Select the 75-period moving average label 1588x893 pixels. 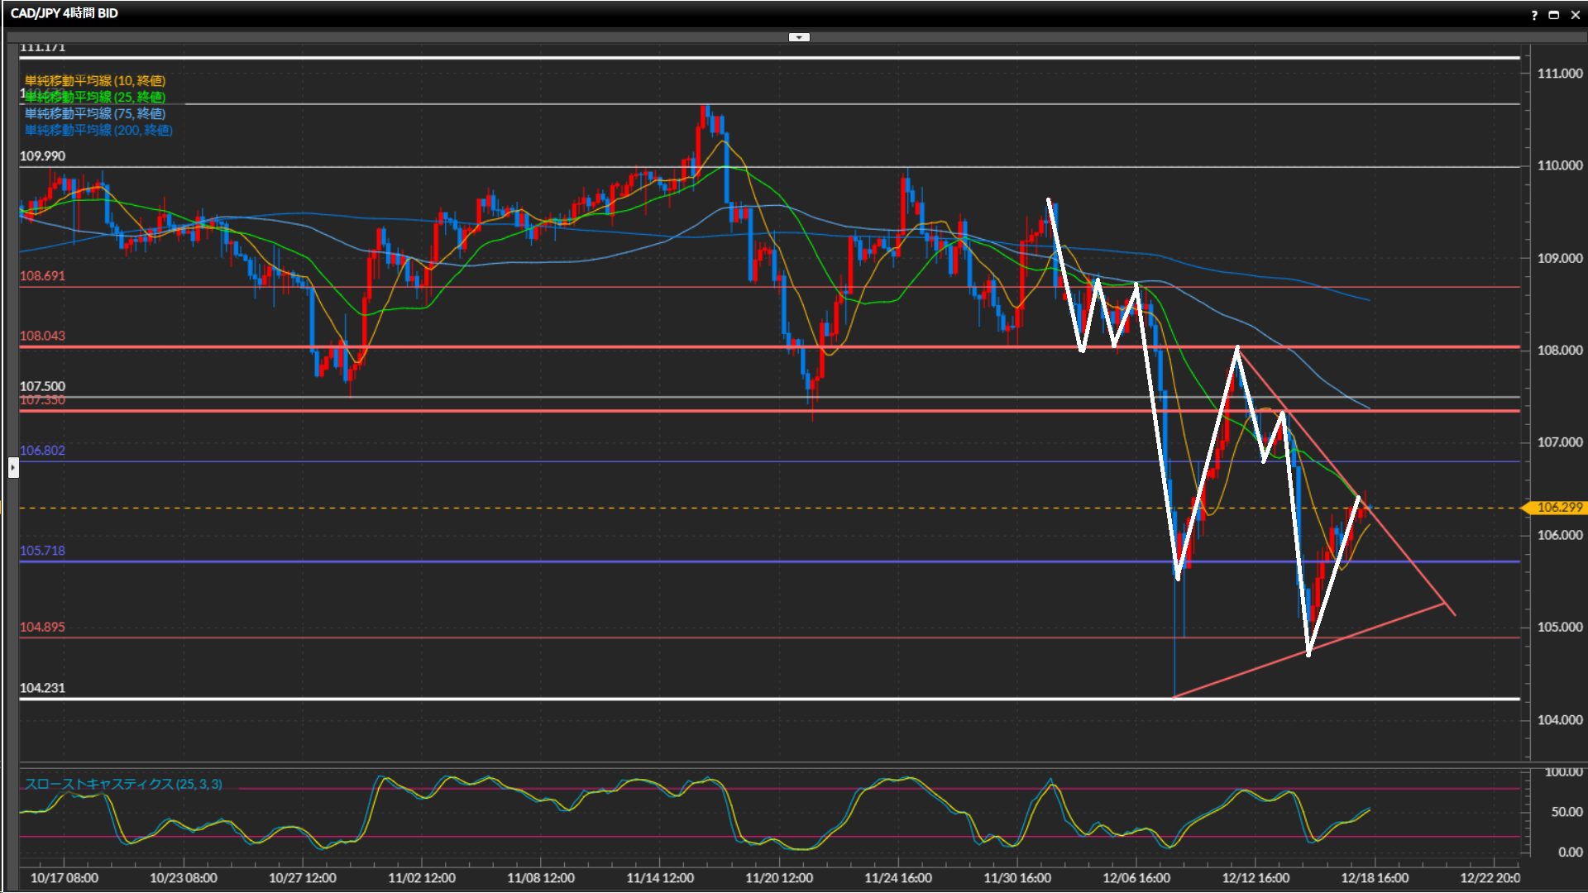click(x=95, y=113)
